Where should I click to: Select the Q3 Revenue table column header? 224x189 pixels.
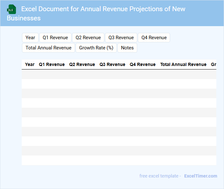point(112,64)
